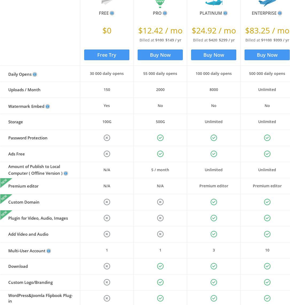Click FREE's Ads Free gray cross icon
This screenshot has width=290, height=305.
[x=107, y=154]
